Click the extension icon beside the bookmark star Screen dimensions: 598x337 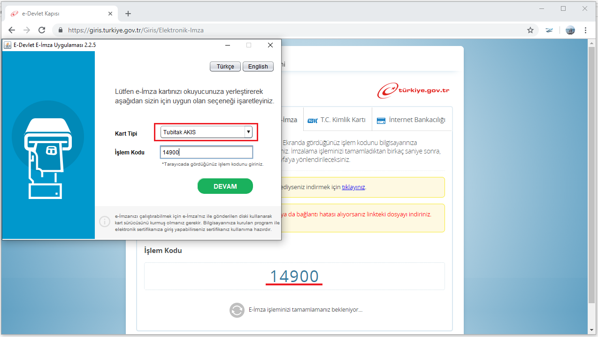pyautogui.click(x=549, y=30)
